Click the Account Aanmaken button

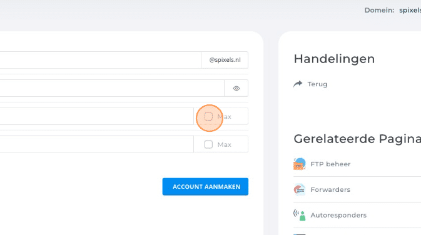(x=205, y=186)
